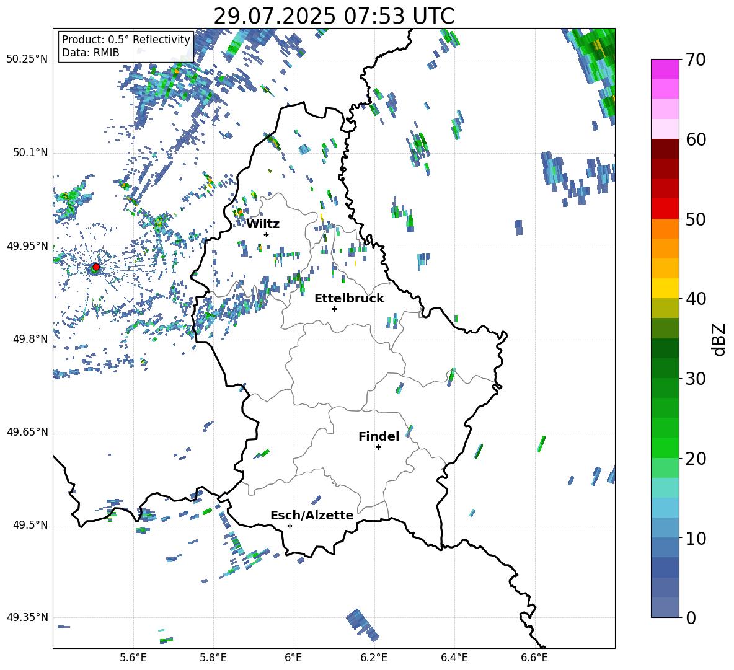Click the colorbar tick label 60
This screenshot has height=670, width=734.
[696, 139]
